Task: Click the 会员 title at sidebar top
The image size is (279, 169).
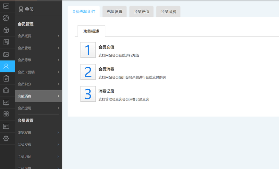Action: click(29, 9)
